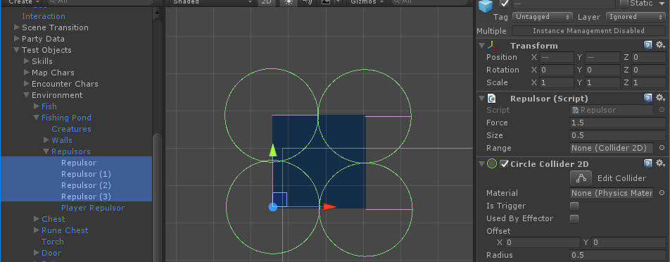Click the hierarchy vertical scrollbar
670x262 pixels.
pyautogui.click(x=157, y=196)
